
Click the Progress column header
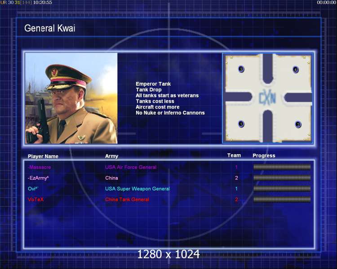pyautogui.click(x=264, y=156)
